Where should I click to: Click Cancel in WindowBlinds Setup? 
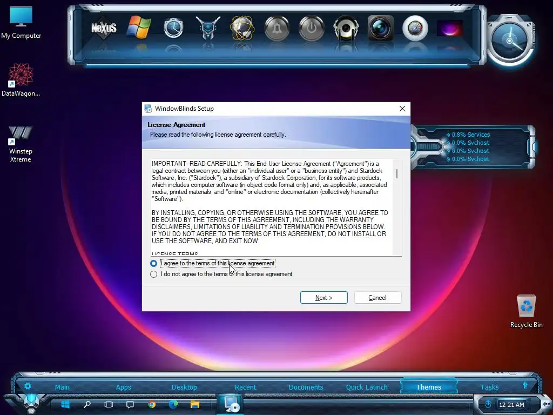(377, 298)
